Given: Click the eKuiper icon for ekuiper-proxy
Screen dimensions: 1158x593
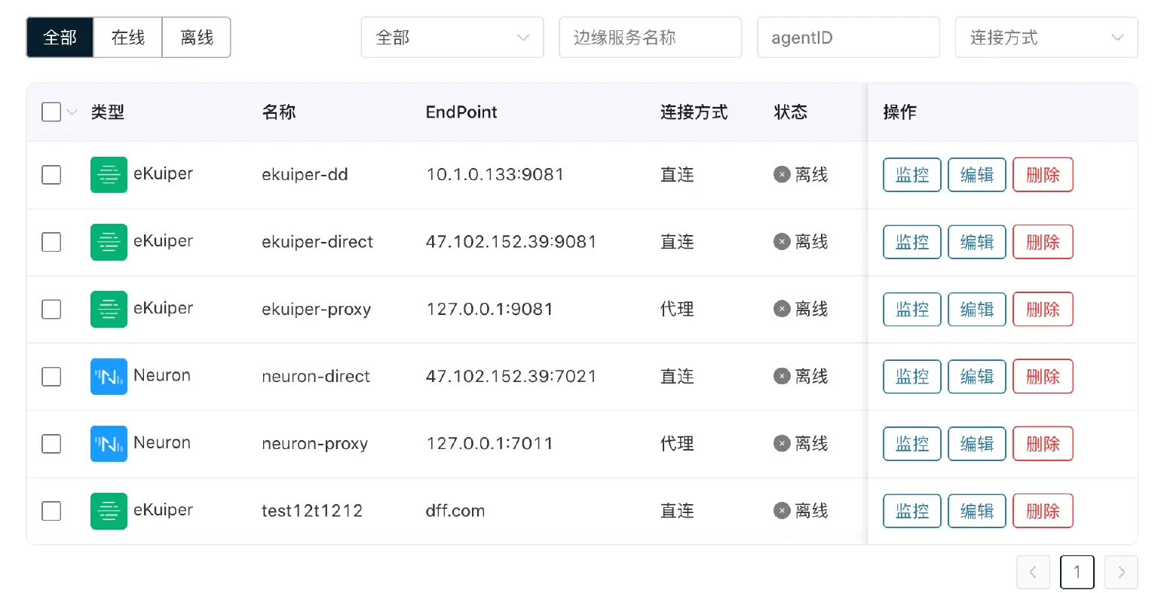Looking at the screenshot, I should 109,309.
